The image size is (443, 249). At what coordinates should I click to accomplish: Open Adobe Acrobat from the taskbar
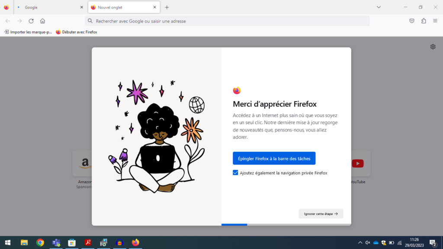87,243
